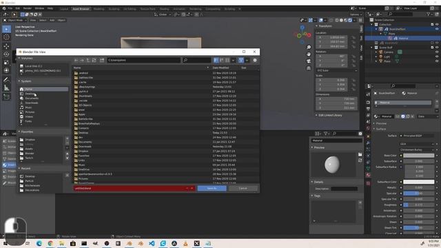Select Pictures in System list

(x=43, y=112)
